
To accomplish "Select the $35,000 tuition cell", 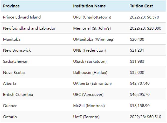I will (137, 72).
